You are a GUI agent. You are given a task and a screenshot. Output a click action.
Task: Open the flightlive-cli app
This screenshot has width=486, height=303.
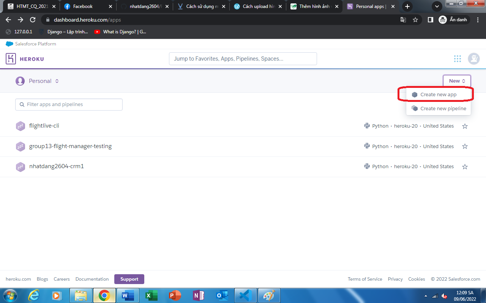(x=44, y=126)
